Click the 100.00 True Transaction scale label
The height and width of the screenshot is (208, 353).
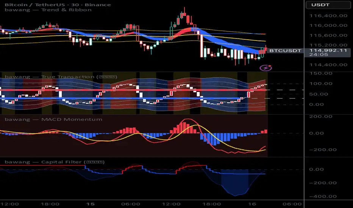pyautogui.click(x=321, y=84)
